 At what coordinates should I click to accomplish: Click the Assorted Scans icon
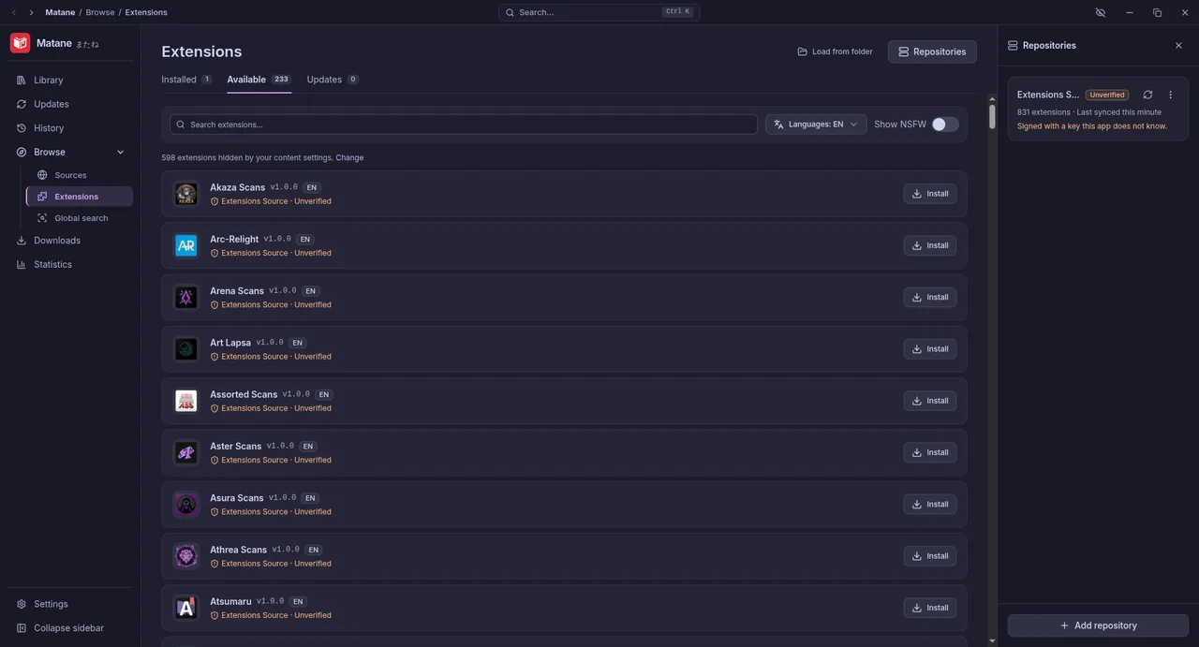(x=186, y=401)
